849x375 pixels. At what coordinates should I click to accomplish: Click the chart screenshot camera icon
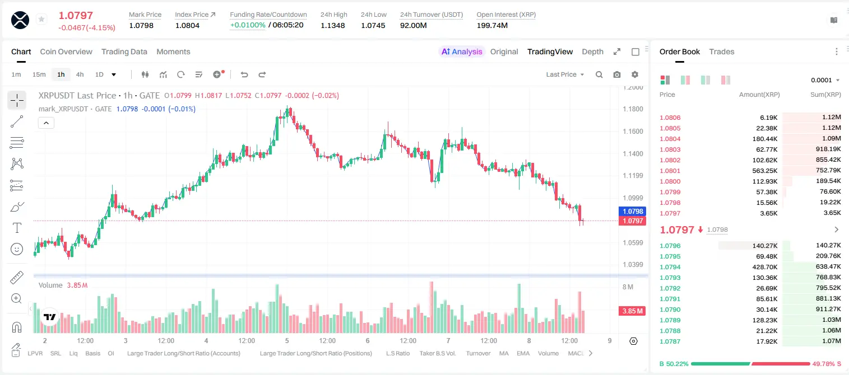coord(617,74)
